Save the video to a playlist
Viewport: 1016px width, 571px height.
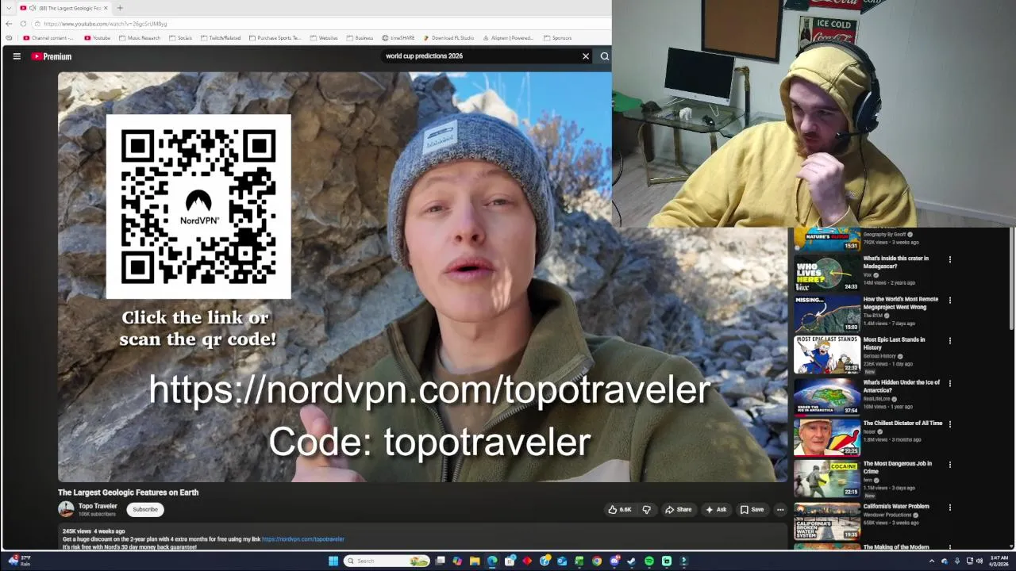click(752, 509)
